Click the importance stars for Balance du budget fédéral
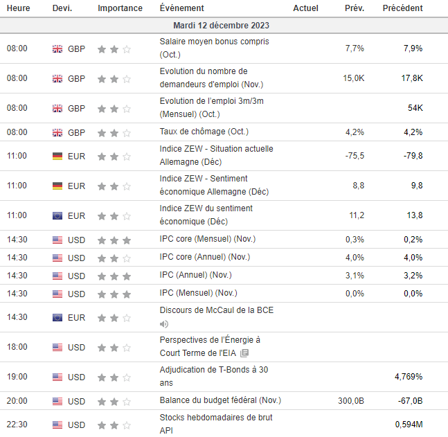 point(114,400)
